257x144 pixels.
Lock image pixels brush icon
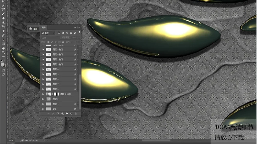[x=52, y=42]
